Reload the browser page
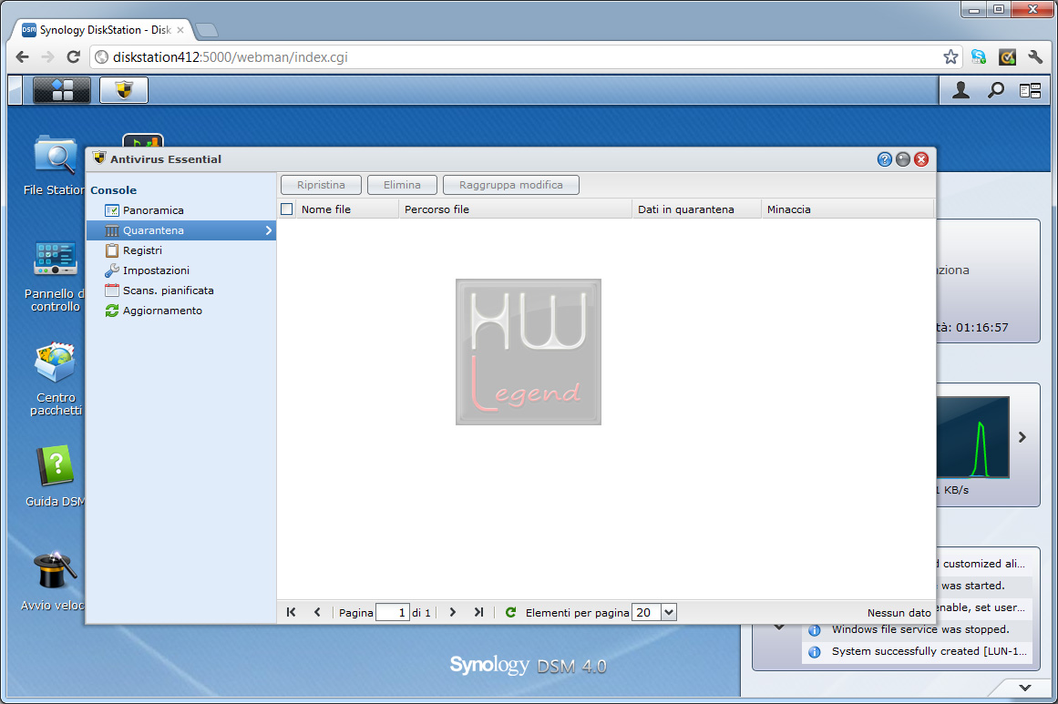The image size is (1058, 704). point(74,57)
